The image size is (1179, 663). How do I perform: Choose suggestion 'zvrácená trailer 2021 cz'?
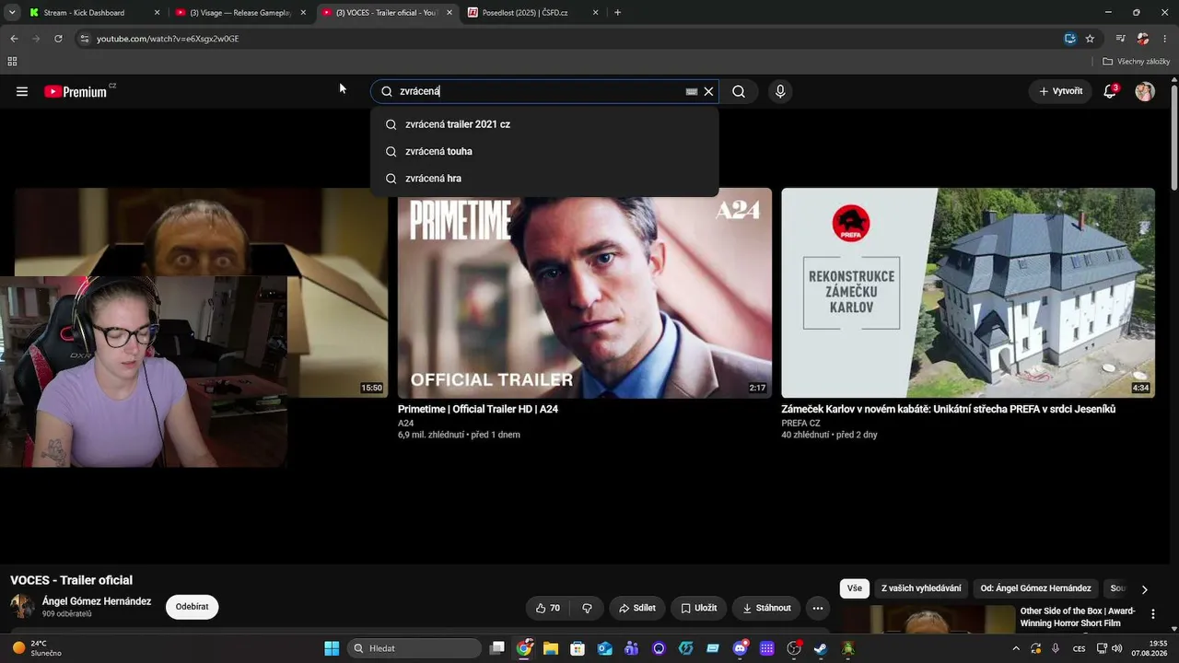tap(544, 124)
